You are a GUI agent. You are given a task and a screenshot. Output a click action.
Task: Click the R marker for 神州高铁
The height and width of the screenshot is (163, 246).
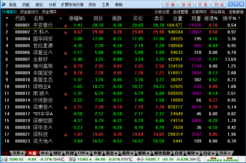(x=66, y=67)
